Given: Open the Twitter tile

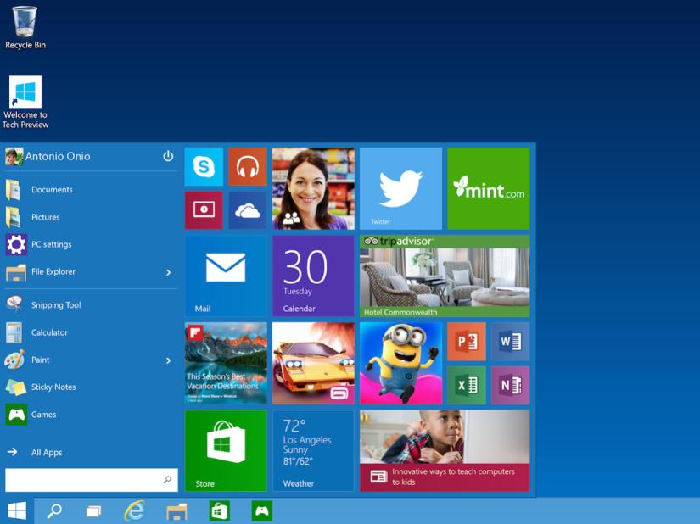Looking at the screenshot, I should 400,188.
